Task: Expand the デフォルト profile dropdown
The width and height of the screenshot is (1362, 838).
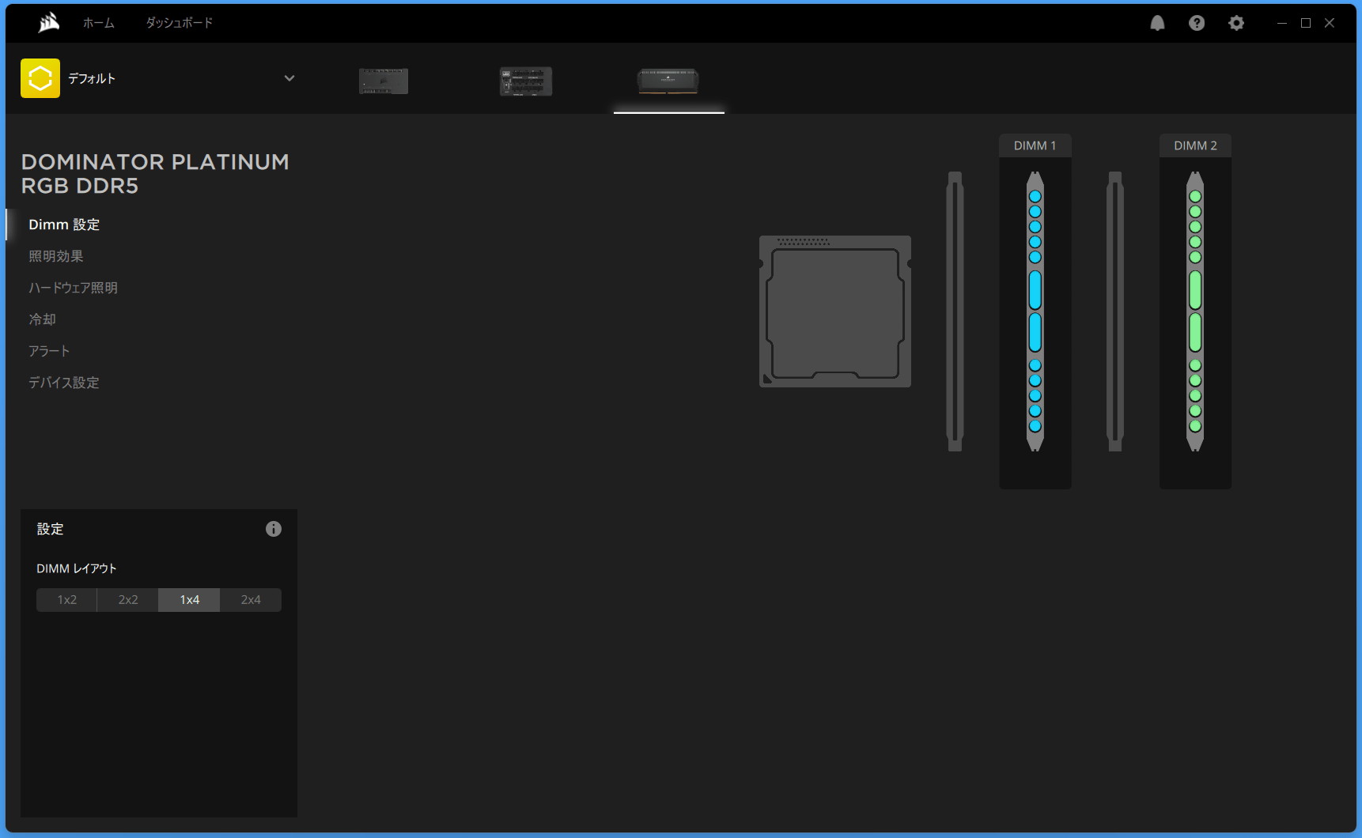Action: pyautogui.click(x=289, y=78)
